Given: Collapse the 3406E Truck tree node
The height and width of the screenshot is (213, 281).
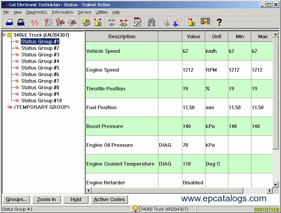Looking at the screenshot, I should [x=4, y=35].
